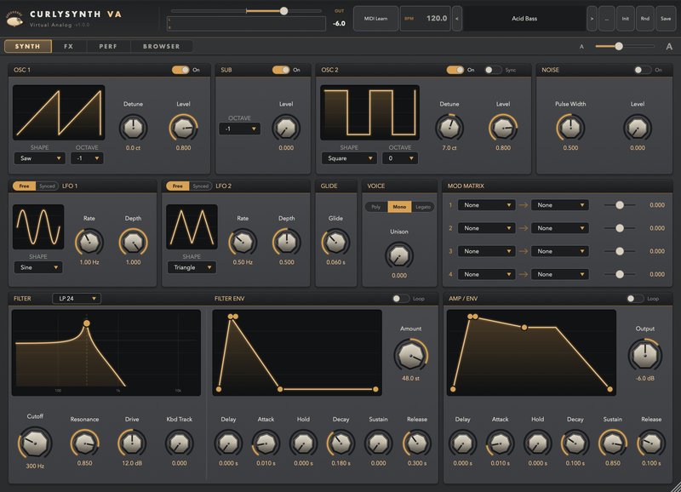This screenshot has width=681, height=492.
Task: Switch to the FX tab
Action: tap(69, 47)
